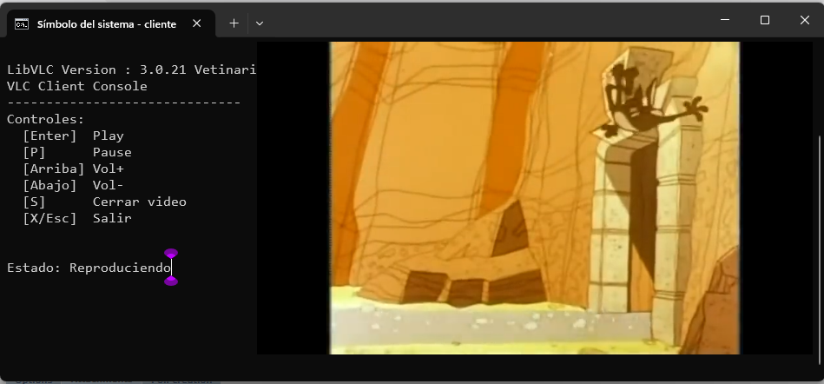The width and height of the screenshot is (824, 384).
Task: Click the playing cartoon video frame
Action: 535,198
